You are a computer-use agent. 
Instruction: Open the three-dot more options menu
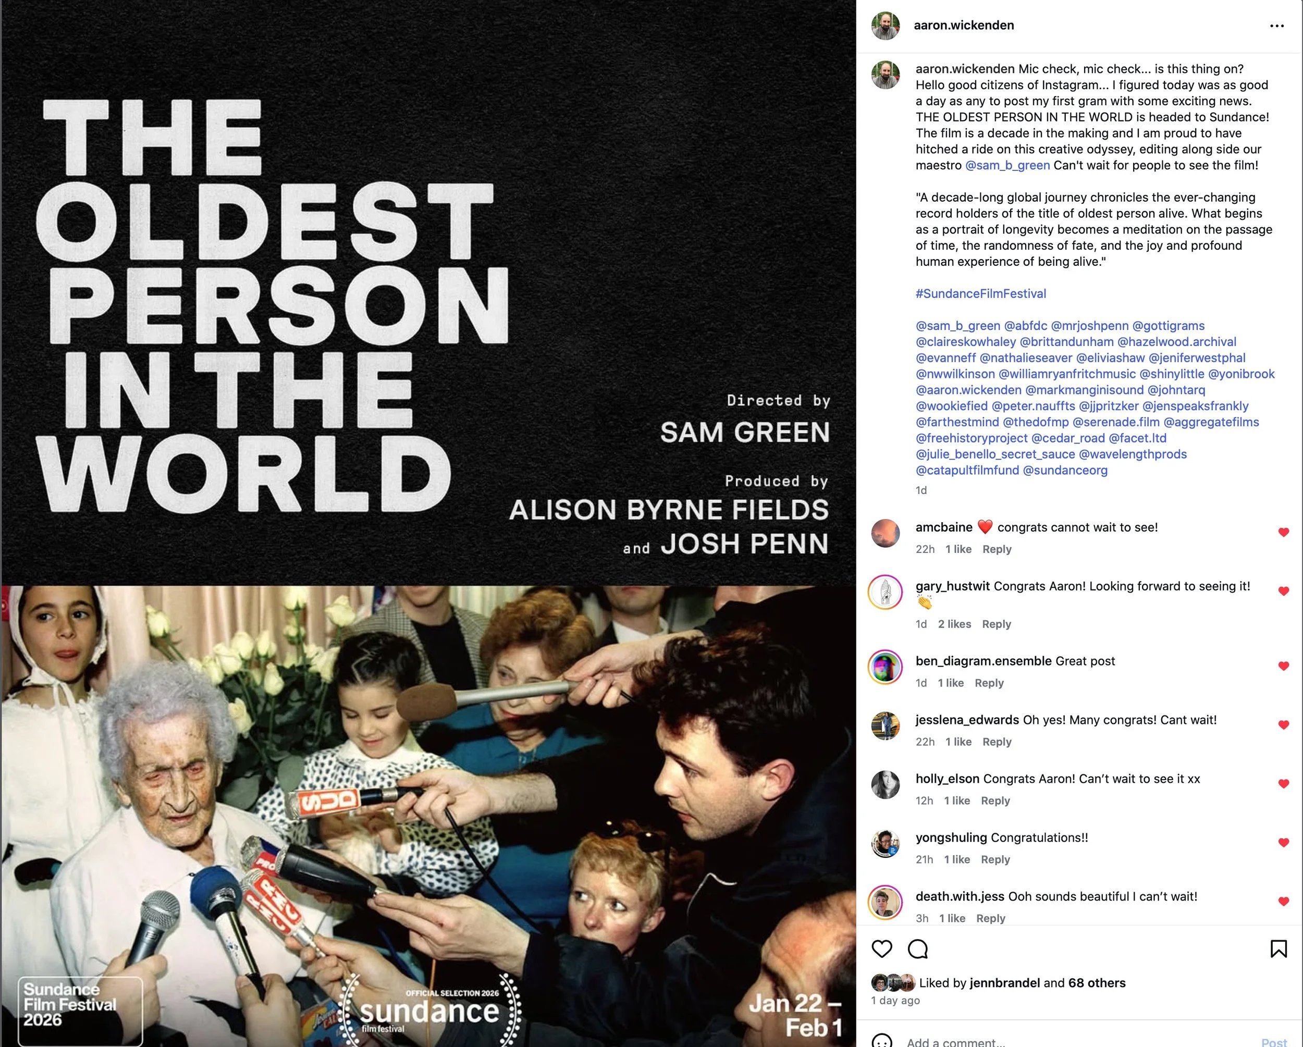(x=1276, y=26)
